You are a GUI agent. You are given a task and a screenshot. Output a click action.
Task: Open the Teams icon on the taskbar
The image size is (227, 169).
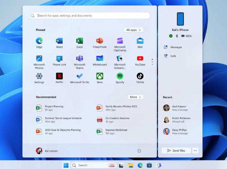tap(159, 165)
